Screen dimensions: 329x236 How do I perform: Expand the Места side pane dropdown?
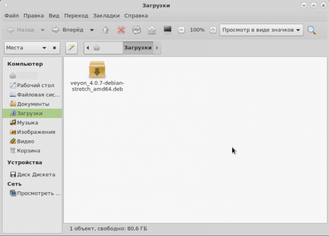[x=27, y=48]
